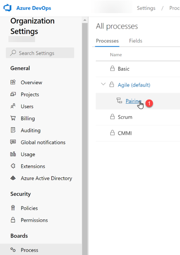Click the sidebar scrollbar up arrow
180x255 pixels.
85,20
